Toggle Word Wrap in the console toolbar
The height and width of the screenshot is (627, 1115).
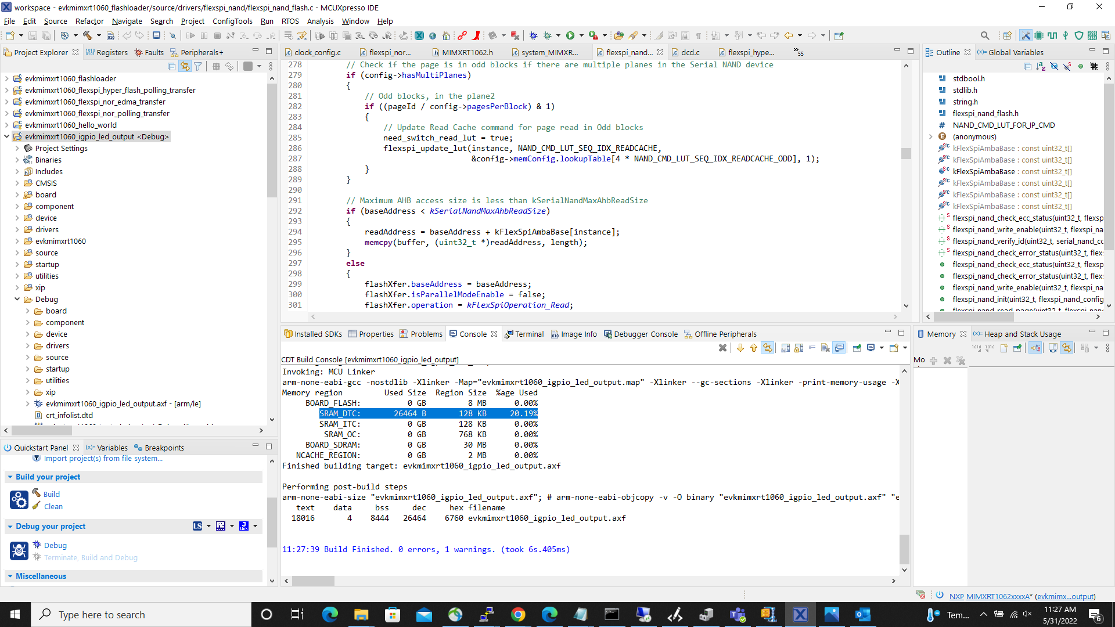[812, 347]
